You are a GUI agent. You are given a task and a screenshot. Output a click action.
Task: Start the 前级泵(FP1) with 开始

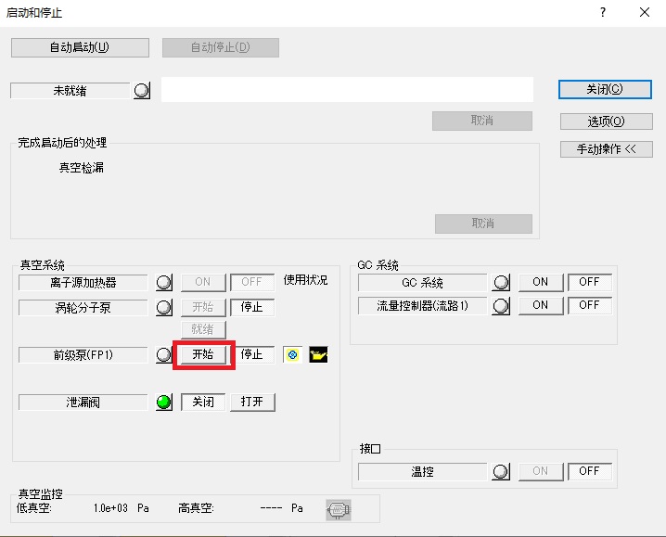(202, 354)
